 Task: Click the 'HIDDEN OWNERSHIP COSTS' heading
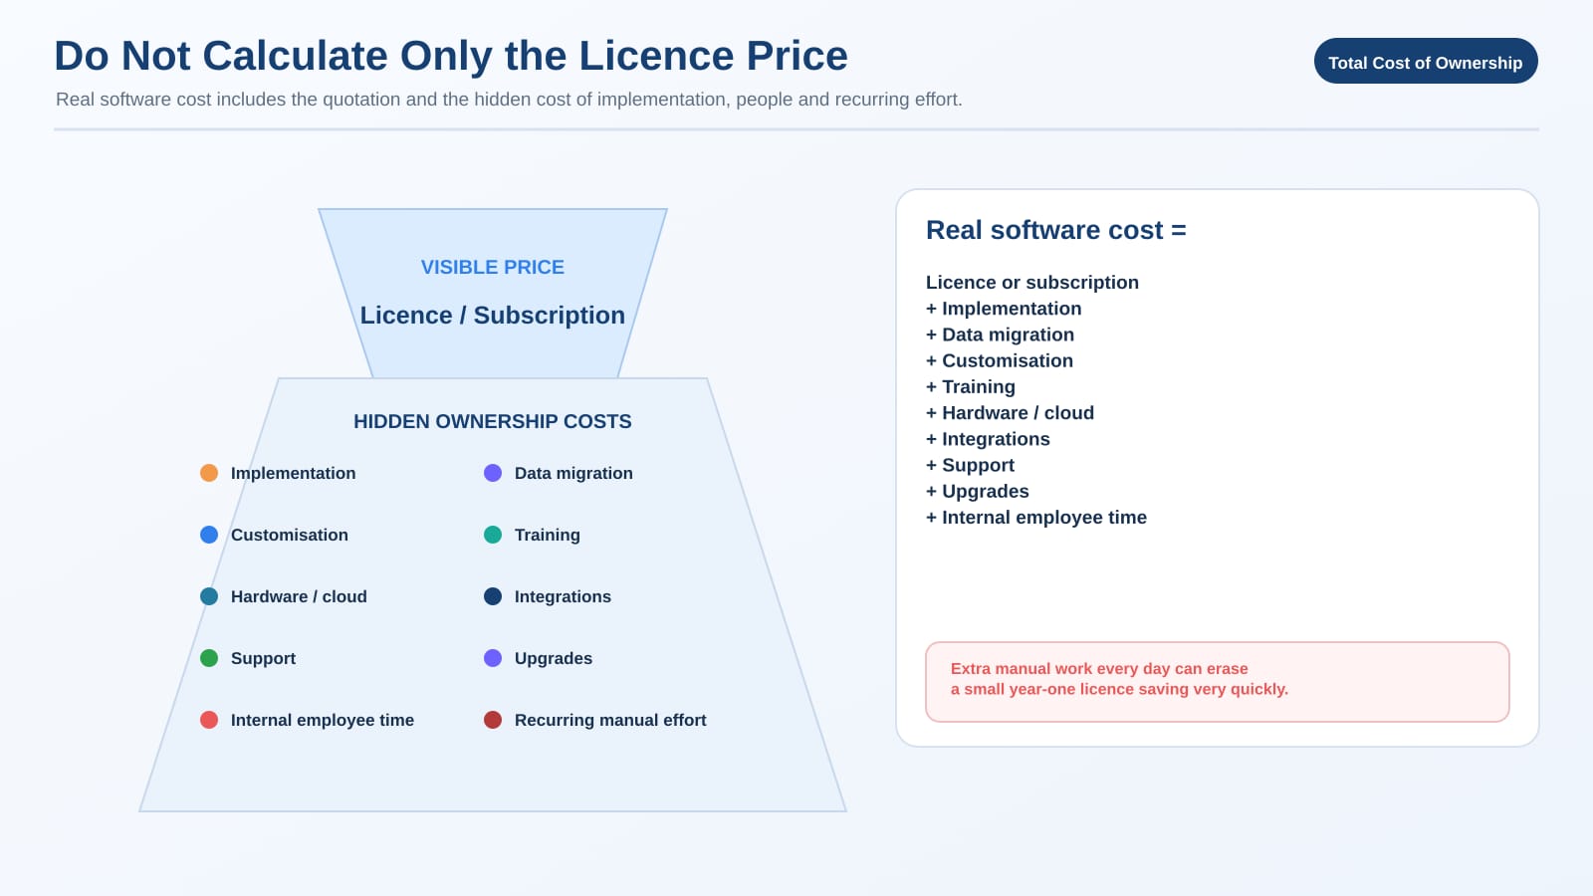point(493,421)
